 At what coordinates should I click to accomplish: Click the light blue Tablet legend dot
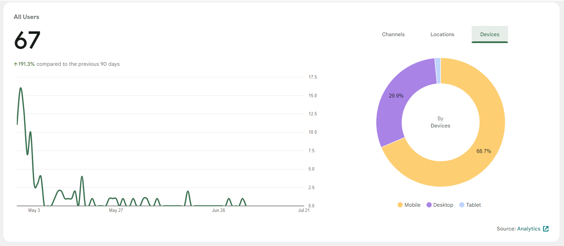point(462,205)
